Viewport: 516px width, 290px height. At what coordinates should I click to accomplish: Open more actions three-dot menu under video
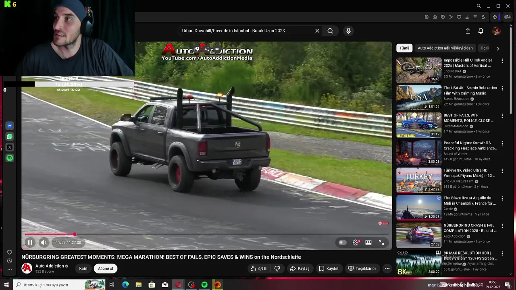(x=387, y=269)
